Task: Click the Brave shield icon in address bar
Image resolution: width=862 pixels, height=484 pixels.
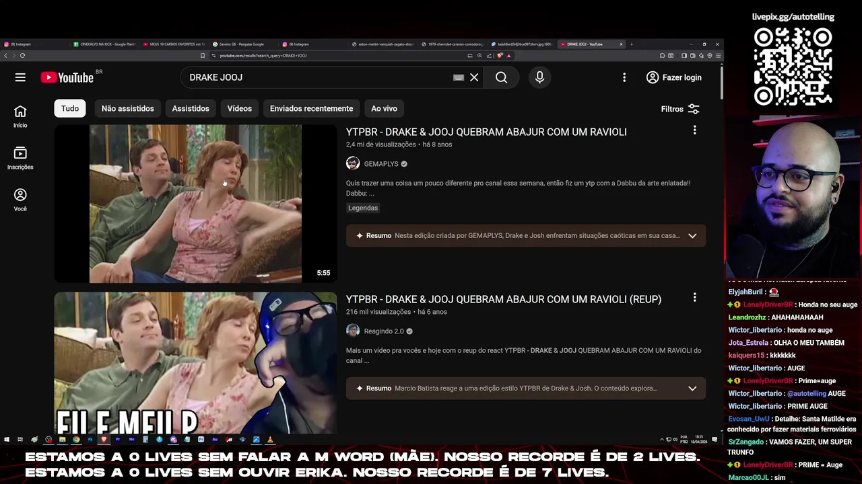Action: pos(500,56)
